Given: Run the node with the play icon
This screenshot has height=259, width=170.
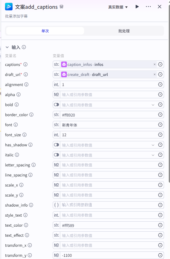Looking at the screenshot, I should click(x=137, y=7).
